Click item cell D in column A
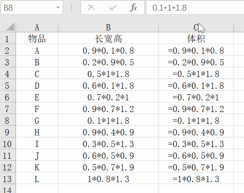 click(x=37, y=85)
